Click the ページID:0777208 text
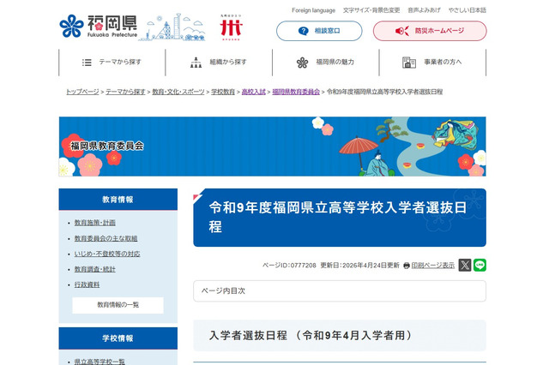The image size is (549, 365). pyautogui.click(x=289, y=266)
